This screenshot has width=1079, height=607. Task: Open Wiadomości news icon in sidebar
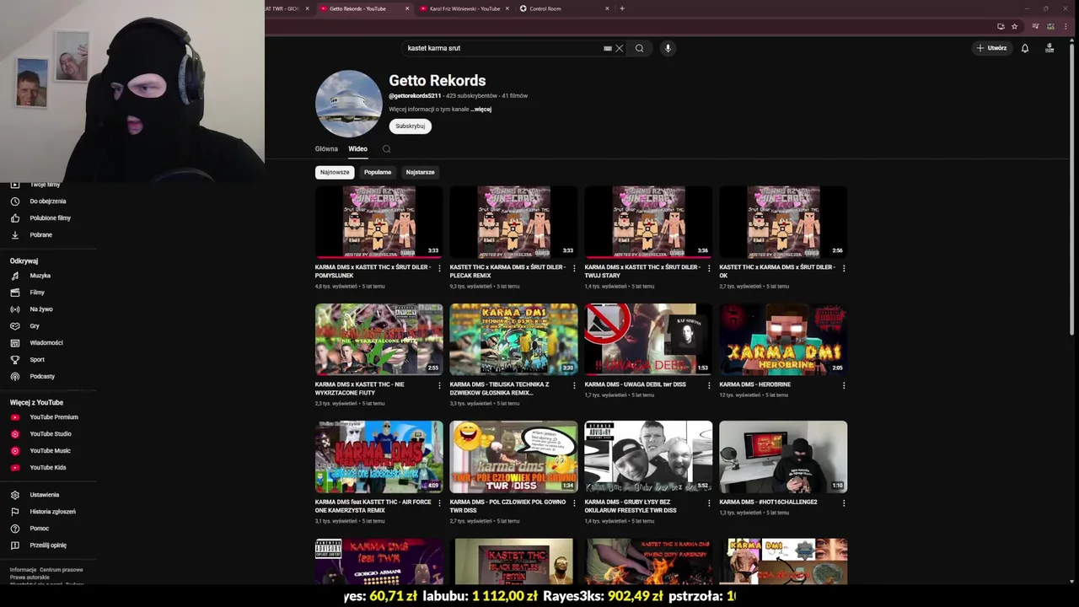point(14,343)
